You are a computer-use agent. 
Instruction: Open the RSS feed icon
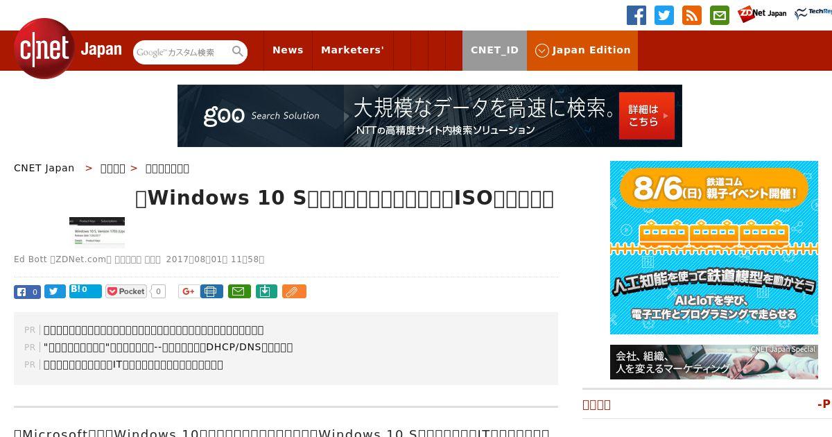click(692, 15)
